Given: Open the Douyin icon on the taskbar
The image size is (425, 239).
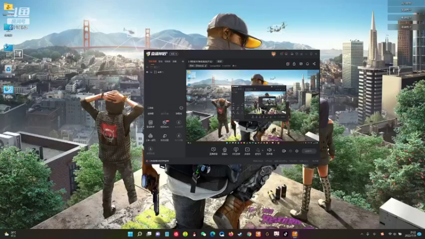Looking at the screenshot, I should [x=285, y=234].
